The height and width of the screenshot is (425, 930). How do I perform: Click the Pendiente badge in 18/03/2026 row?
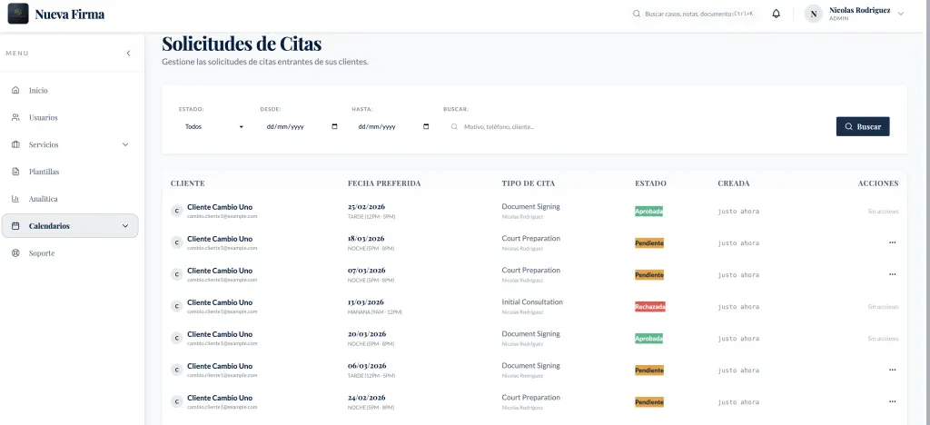(649, 243)
